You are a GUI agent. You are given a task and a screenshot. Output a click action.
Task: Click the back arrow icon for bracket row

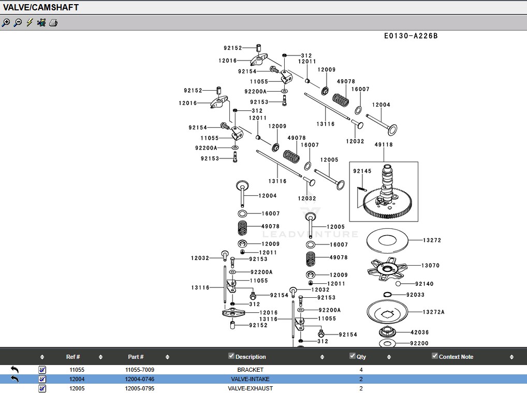click(x=14, y=370)
